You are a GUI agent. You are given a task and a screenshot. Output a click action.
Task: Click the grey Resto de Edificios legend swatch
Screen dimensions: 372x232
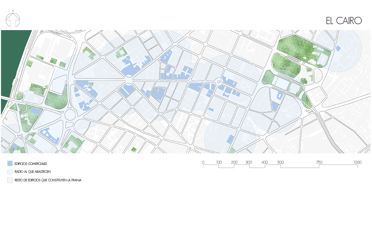(10, 180)
